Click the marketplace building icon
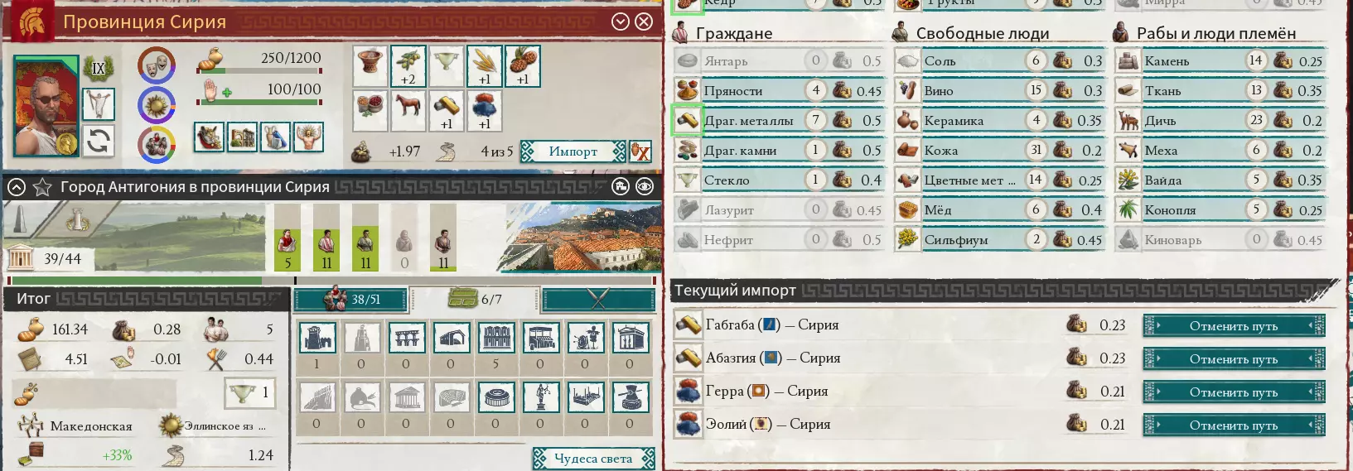1353x471 pixels. pos(540,339)
